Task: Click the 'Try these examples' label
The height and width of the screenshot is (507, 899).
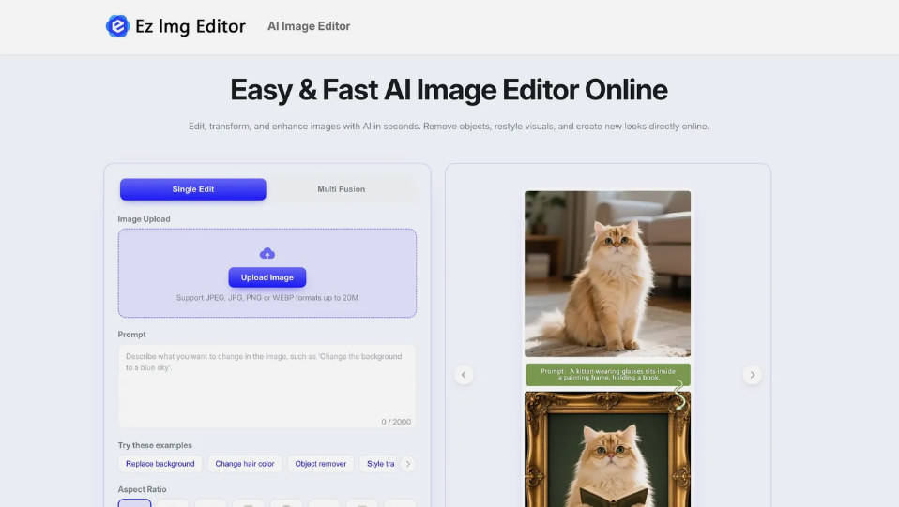Action: [x=155, y=445]
